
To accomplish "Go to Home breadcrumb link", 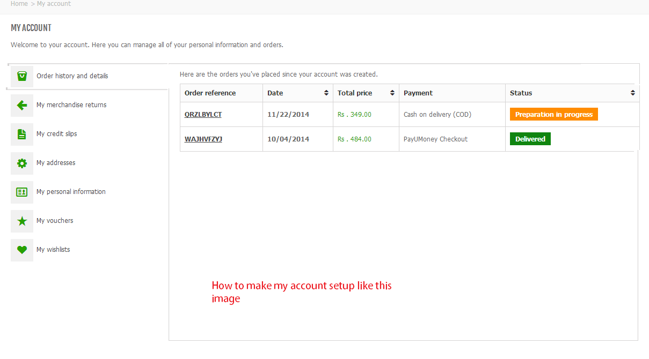I will (19, 4).
